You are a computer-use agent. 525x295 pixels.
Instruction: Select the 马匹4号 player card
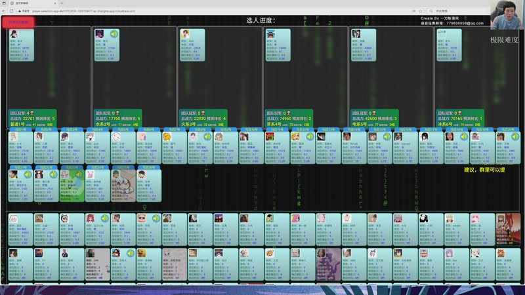pos(97,148)
